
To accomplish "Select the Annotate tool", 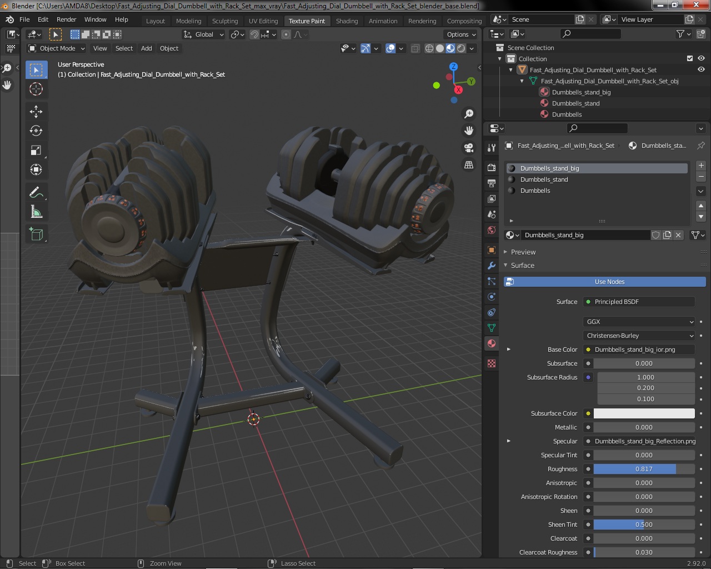I will tap(36, 193).
